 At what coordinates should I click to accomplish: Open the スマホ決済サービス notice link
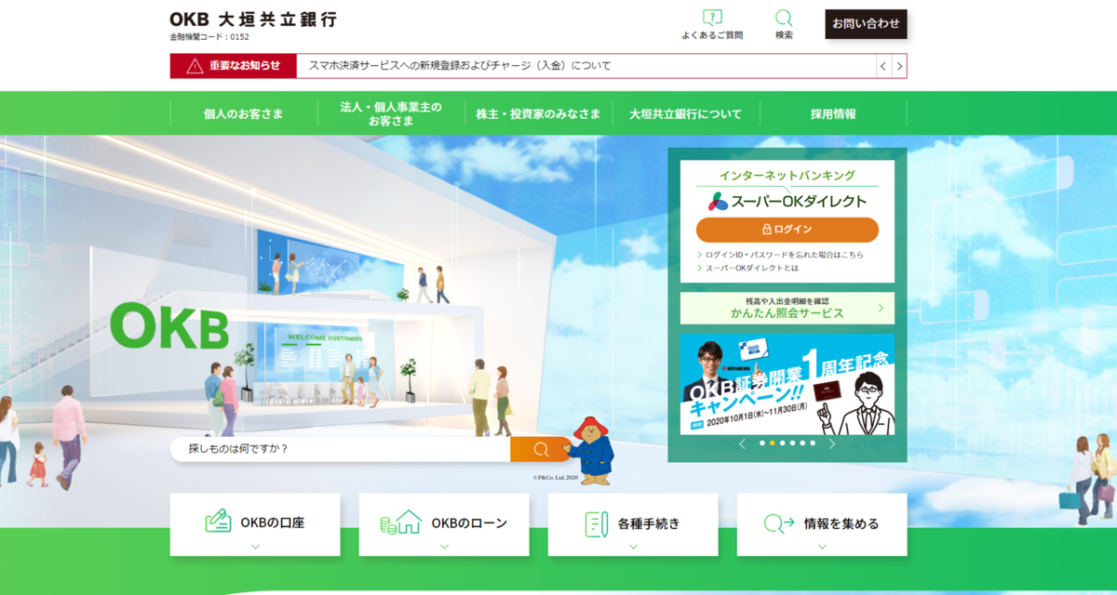(x=460, y=66)
